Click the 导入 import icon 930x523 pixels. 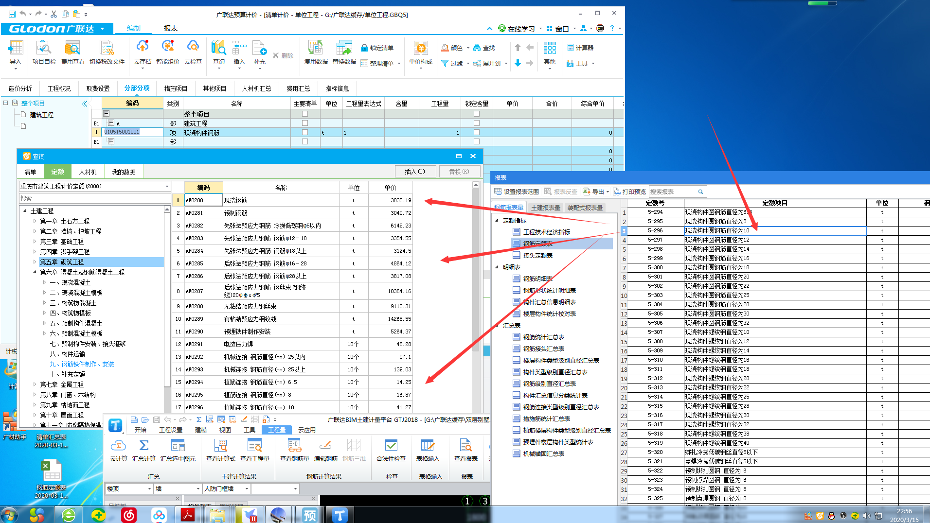[x=16, y=52]
